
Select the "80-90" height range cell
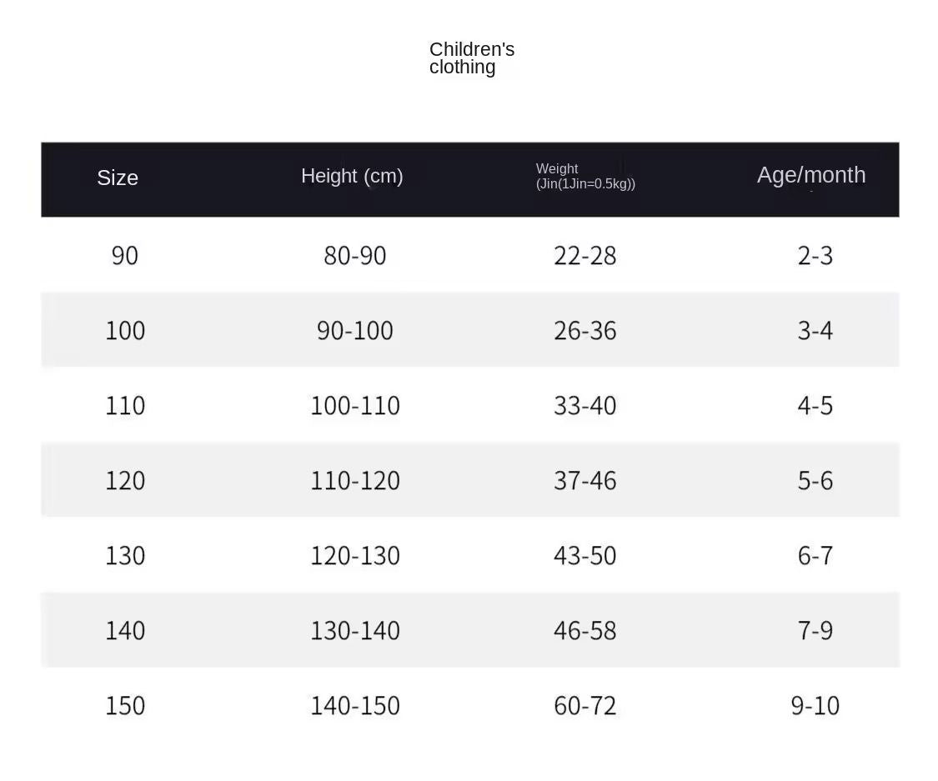(355, 255)
